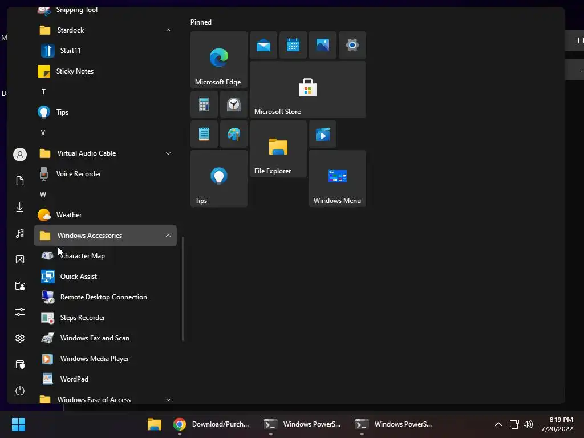Open the Calendar pinned tile
Screen dimensions: 584x438
point(293,45)
